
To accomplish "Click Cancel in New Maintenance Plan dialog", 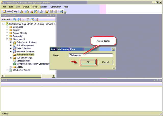I will (105, 62).
